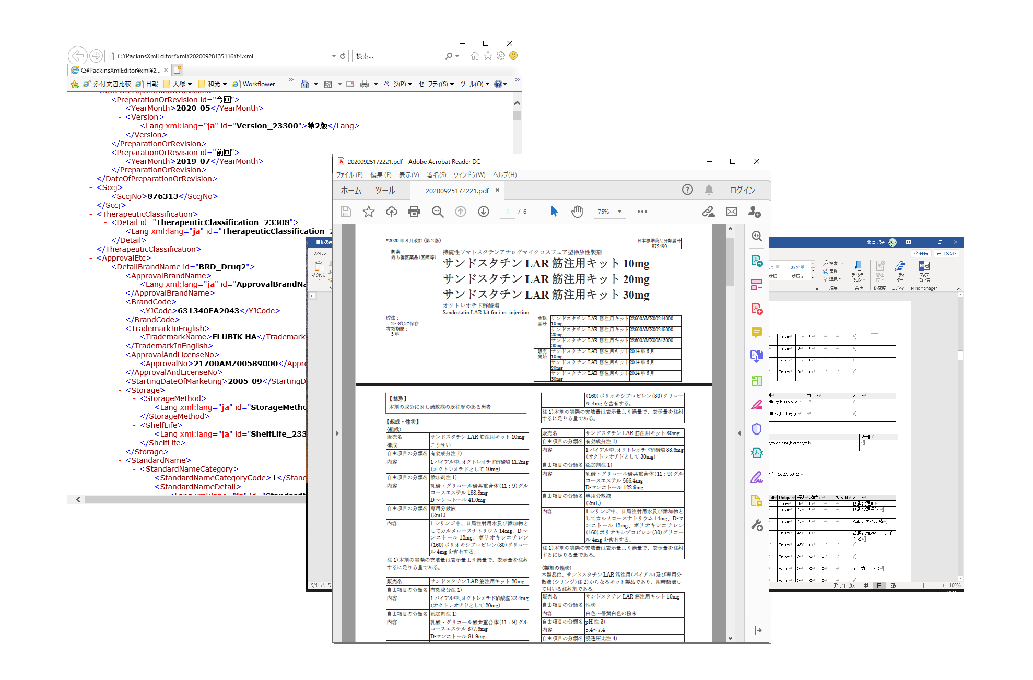Viewport: 1033px width, 680px height.
Task: Click the Word zoom in plus button
Action: (943, 585)
